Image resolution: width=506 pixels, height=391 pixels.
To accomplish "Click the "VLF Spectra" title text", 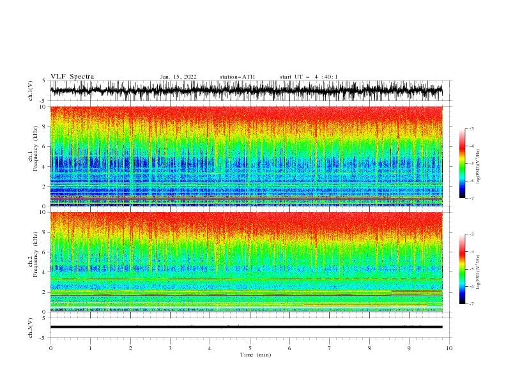I will pyautogui.click(x=72, y=77).
